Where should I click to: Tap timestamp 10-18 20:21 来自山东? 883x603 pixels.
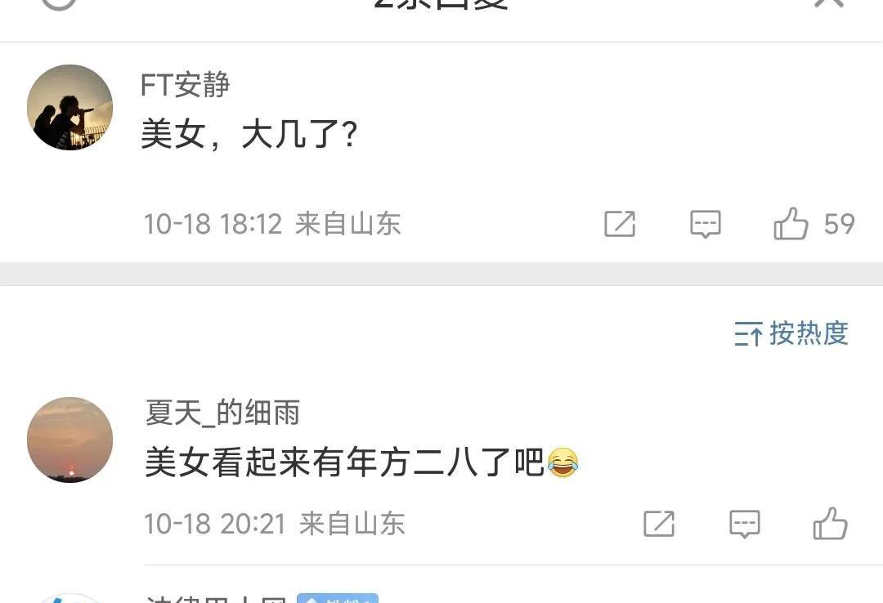274,524
